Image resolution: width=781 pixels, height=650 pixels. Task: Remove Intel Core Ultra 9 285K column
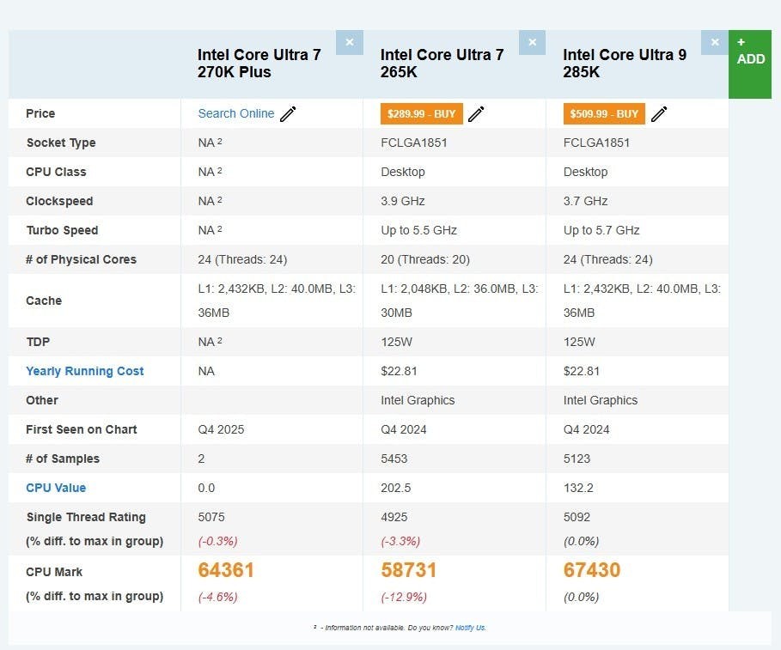tap(715, 42)
